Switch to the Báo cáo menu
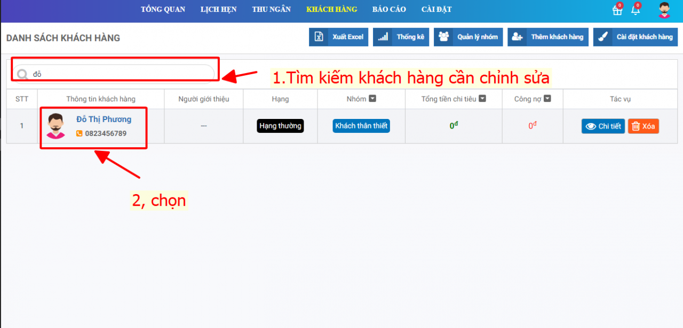The width and height of the screenshot is (683, 328). (x=389, y=10)
